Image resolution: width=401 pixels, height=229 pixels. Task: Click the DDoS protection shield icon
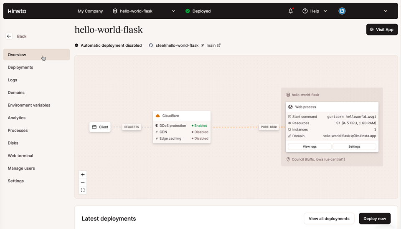[157, 126]
